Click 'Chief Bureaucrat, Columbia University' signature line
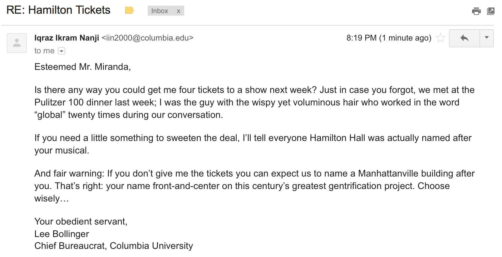Screen dimensions: 502x257 114,246
